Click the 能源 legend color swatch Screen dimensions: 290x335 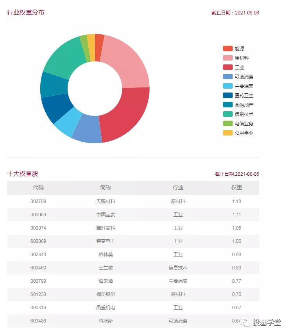click(x=227, y=48)
